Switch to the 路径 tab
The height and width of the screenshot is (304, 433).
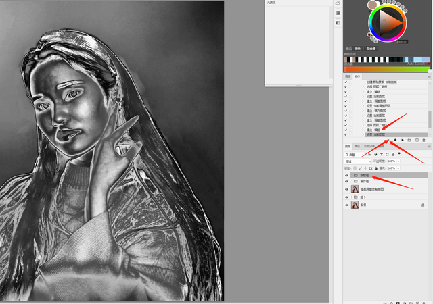pos(357,146)
